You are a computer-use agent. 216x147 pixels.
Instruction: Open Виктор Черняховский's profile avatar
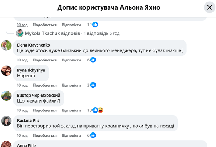[6, 96]
